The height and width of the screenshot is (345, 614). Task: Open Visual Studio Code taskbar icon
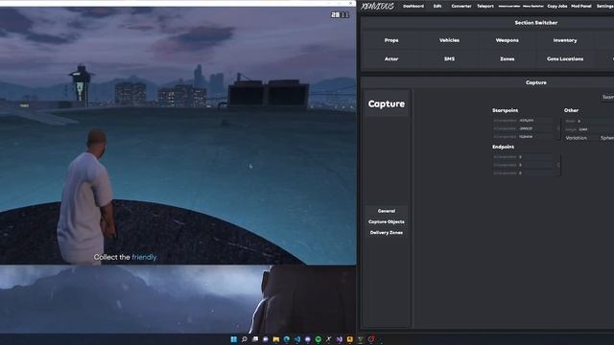[x=297, y=339]
